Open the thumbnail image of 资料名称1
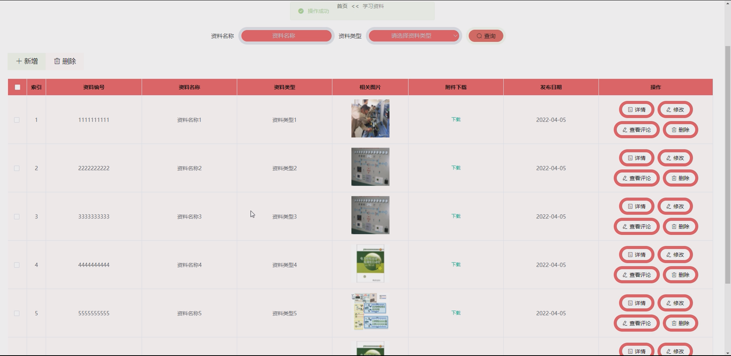The image size is (731, 356). pos(370,118)
